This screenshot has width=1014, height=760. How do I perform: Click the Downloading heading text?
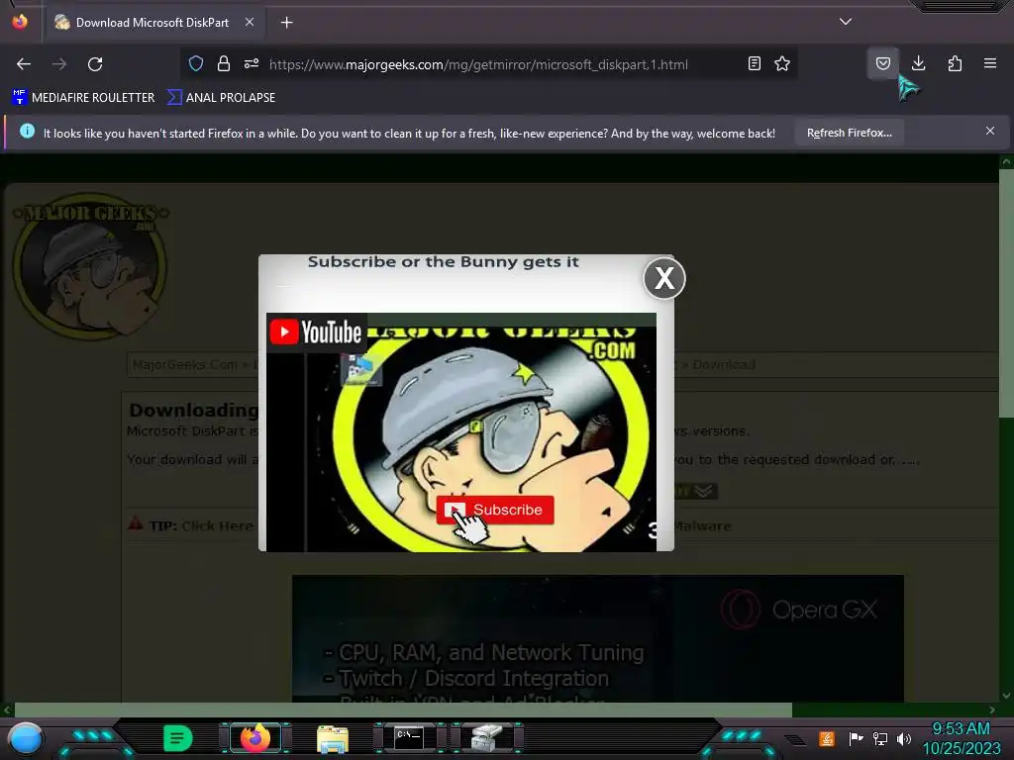[193, 411]
